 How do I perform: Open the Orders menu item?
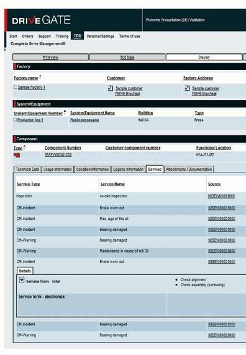pyautogui.click(x=27, y=36)
